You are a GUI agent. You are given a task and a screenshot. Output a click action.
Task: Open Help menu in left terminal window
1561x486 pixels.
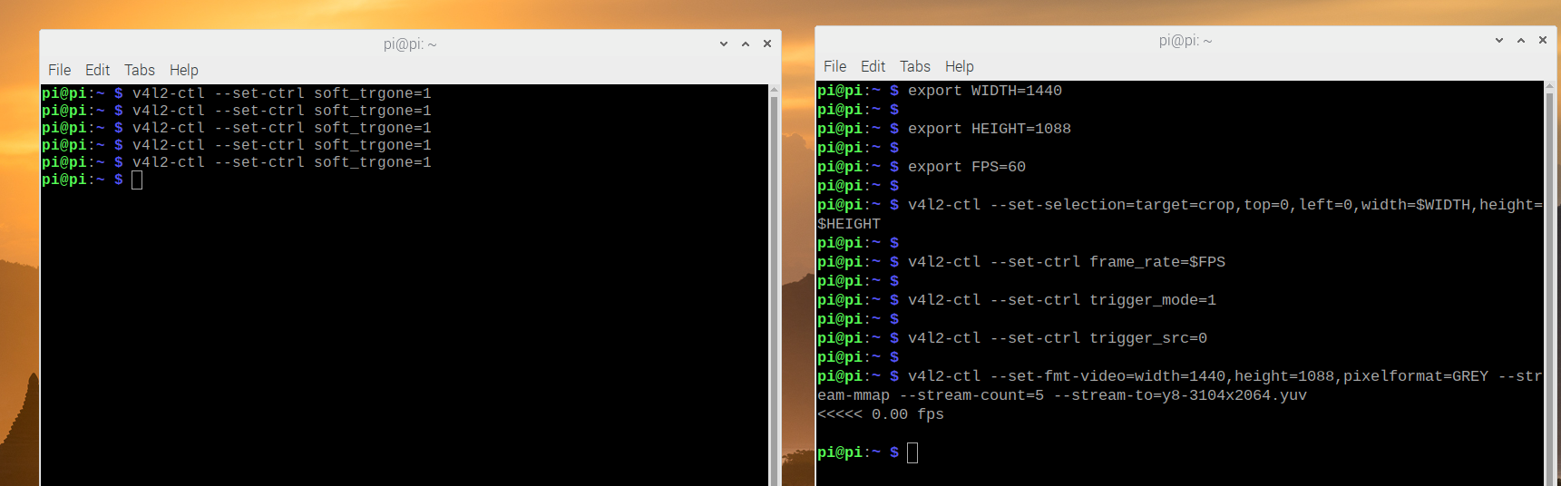click(x=183, y=70)
